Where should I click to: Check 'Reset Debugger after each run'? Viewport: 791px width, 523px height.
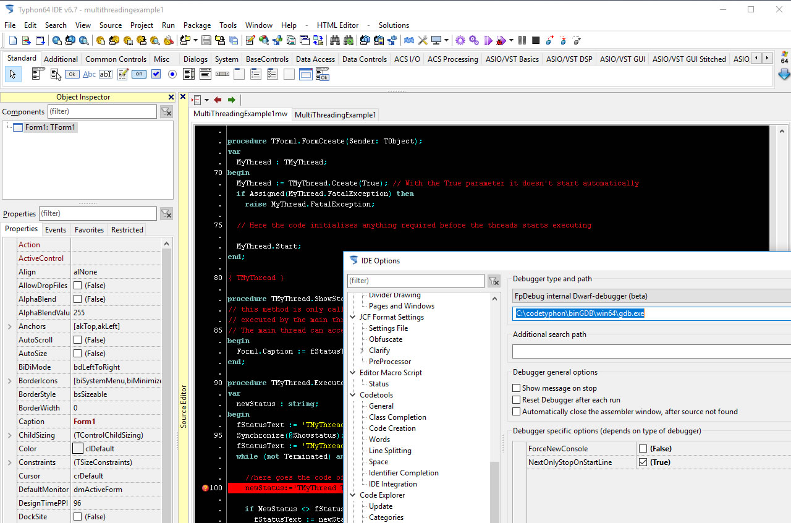point(517,400)
